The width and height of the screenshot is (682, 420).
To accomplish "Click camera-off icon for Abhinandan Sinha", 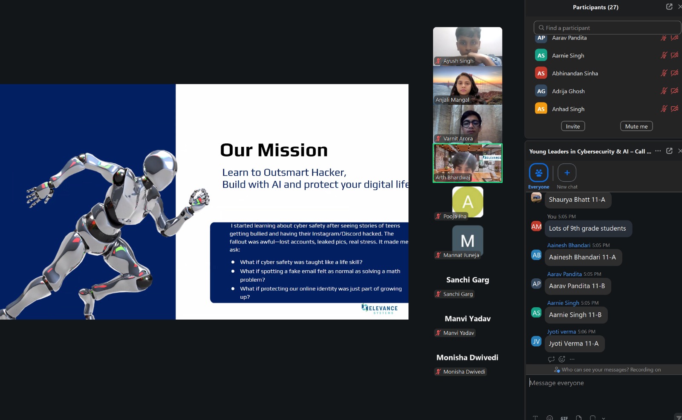I will (674, 73).
